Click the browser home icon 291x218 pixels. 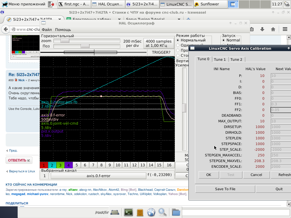[273, 29]
